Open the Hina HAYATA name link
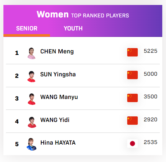 58,143
